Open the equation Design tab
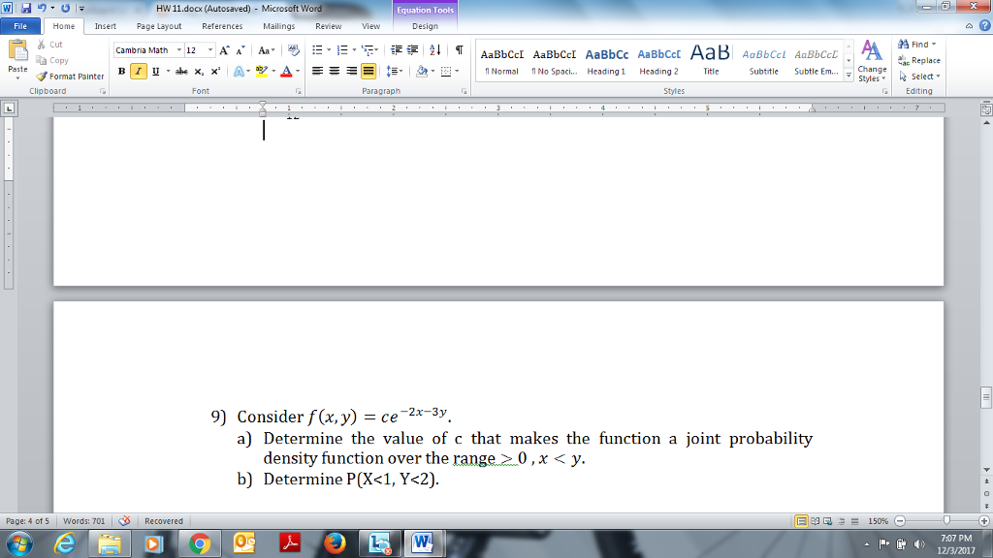 coord(424,26)
